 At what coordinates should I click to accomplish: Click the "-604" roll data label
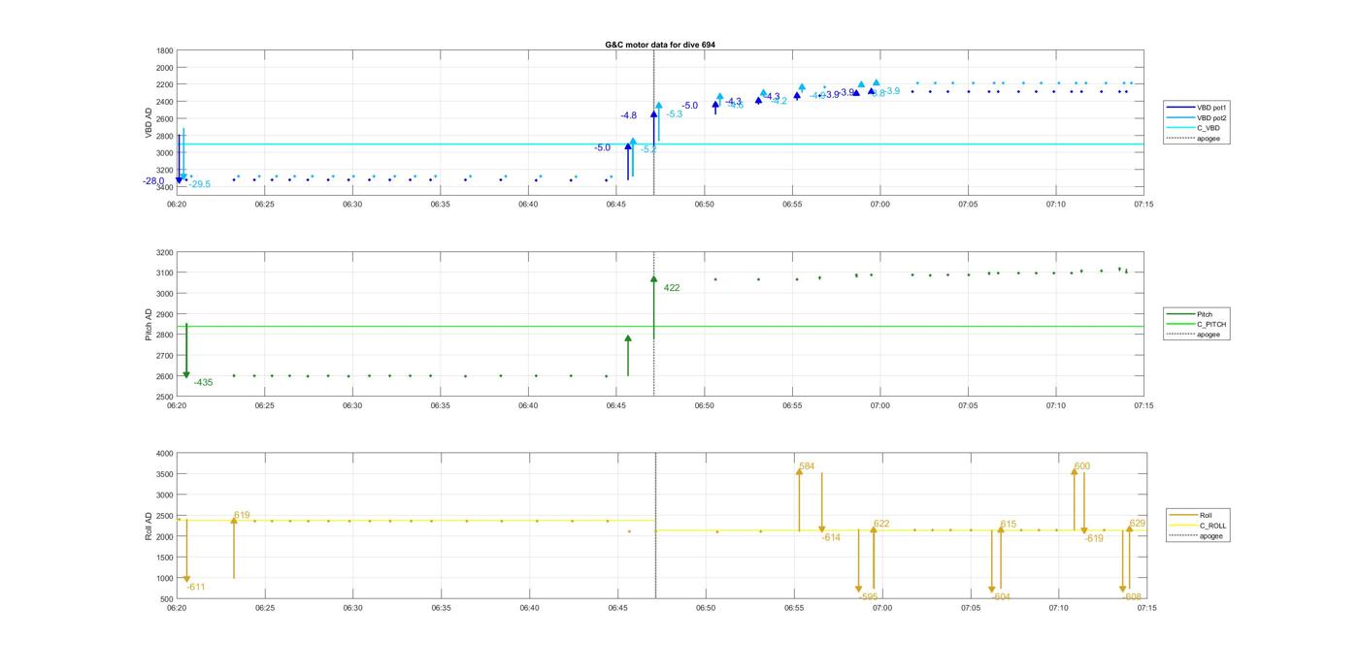(x=1001, y=597)
